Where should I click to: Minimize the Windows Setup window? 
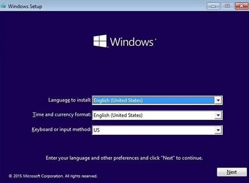(x=213, y=6)
